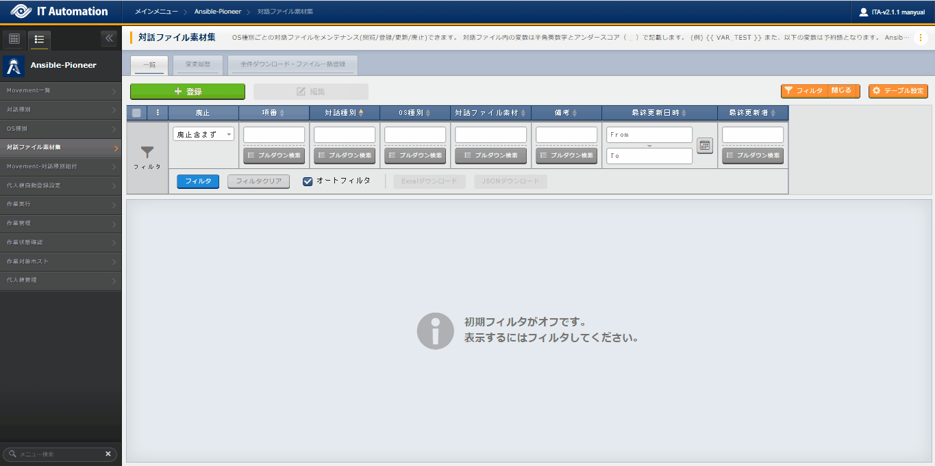Viewport: 935px width, 466px height.
Task: Switch to grid menu view icon
Action: click(x=14, y=39)
